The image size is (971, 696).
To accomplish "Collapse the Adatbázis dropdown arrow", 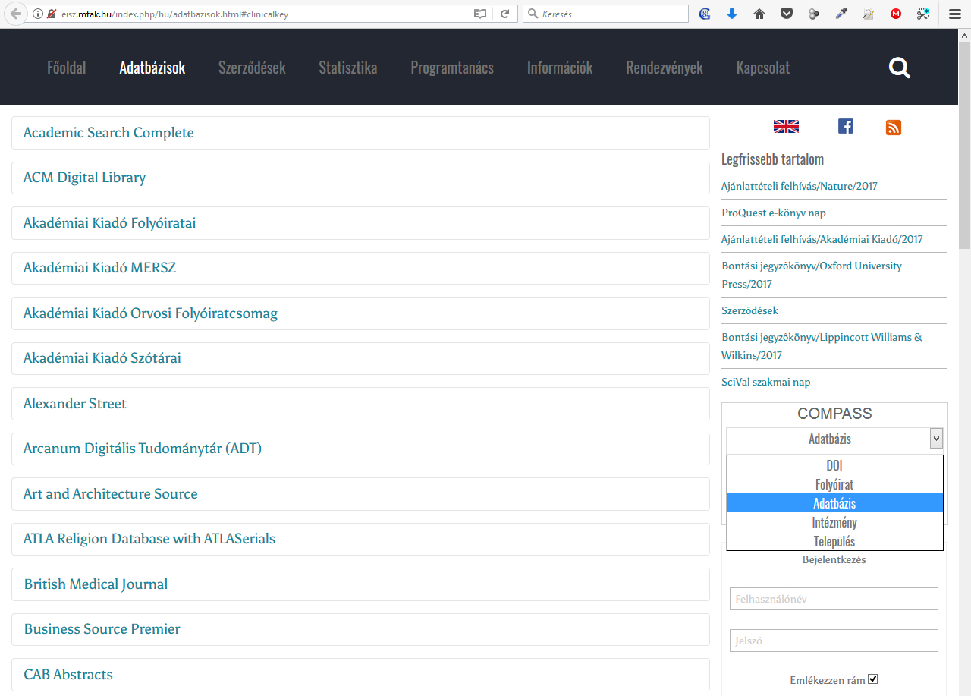I will click(936, 438).
